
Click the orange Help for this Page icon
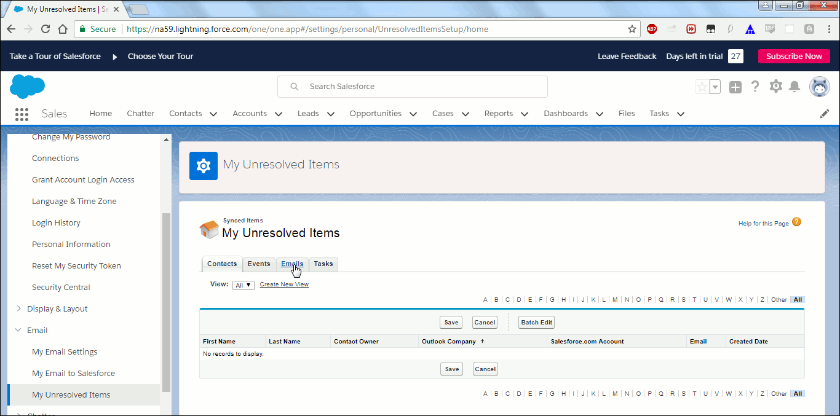(797, 222)
